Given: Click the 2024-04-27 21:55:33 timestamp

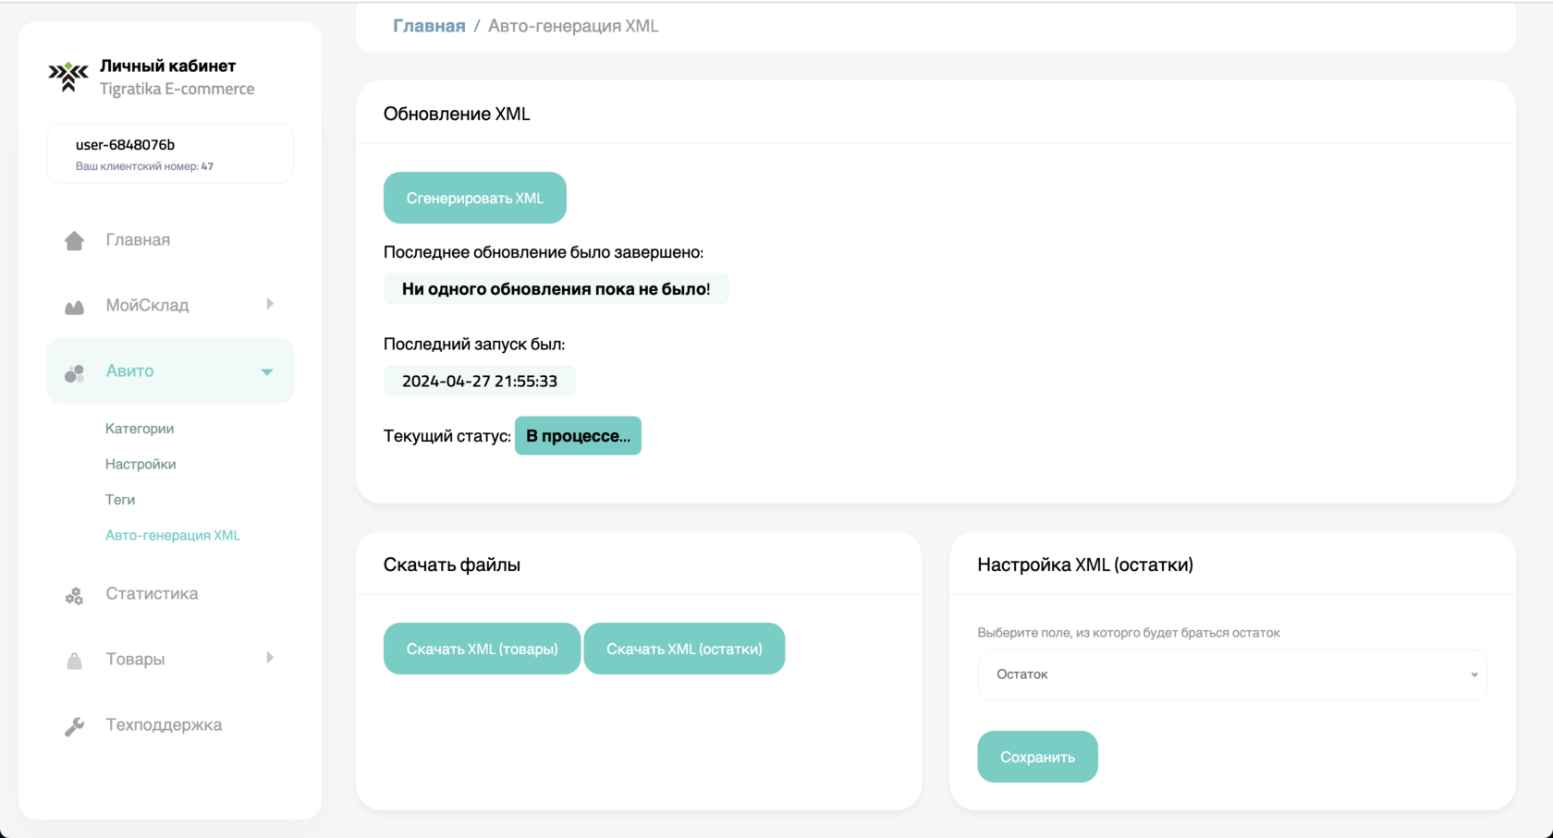Looking at the screenshot, I should coord(480,381).
